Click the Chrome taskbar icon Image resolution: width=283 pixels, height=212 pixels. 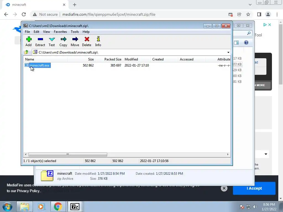[58, 206]
